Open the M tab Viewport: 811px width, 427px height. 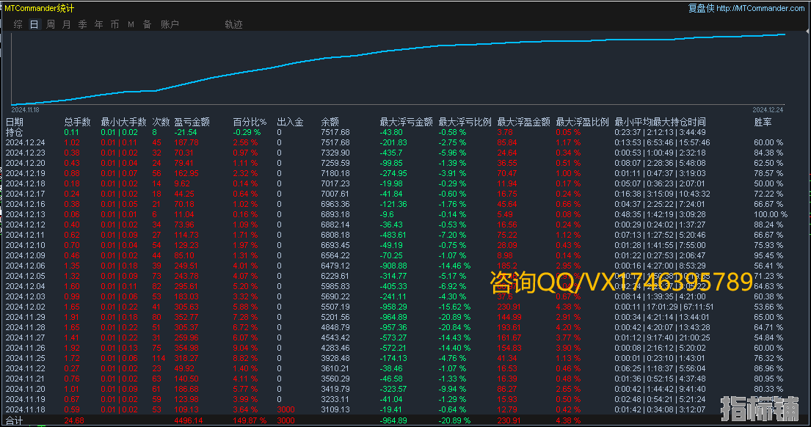pyautogui.click(x=131, y=24)
